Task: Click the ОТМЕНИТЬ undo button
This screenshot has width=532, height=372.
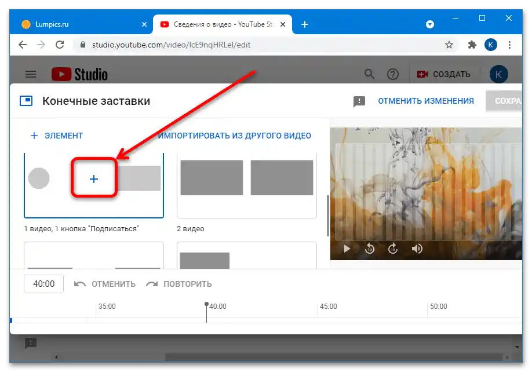Action: coord(105,284)
